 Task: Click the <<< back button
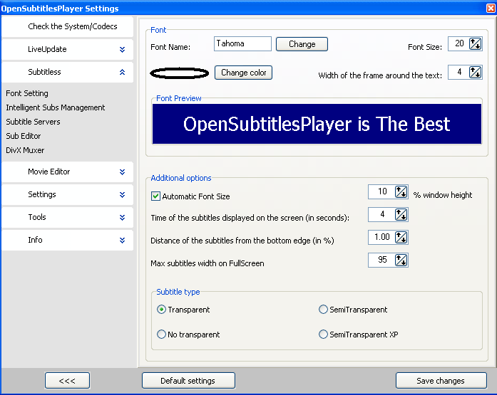(67, 381)
